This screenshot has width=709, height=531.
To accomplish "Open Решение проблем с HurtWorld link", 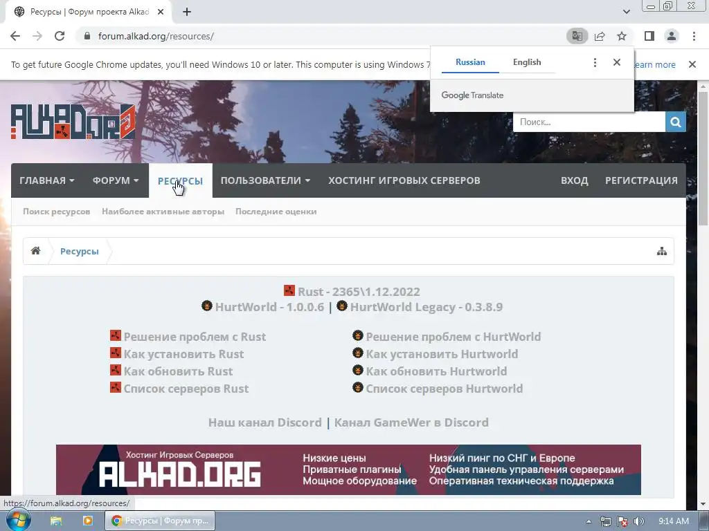I will 453,337.
